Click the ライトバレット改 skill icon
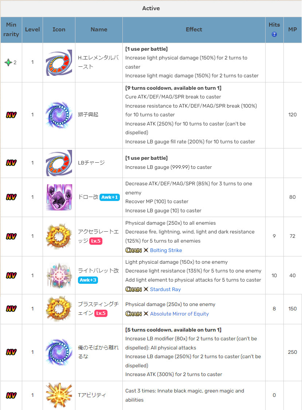 tap(59, 275)
